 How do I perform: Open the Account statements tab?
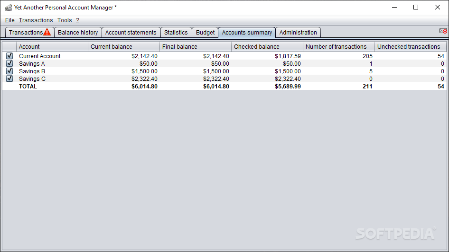point(131,33)
